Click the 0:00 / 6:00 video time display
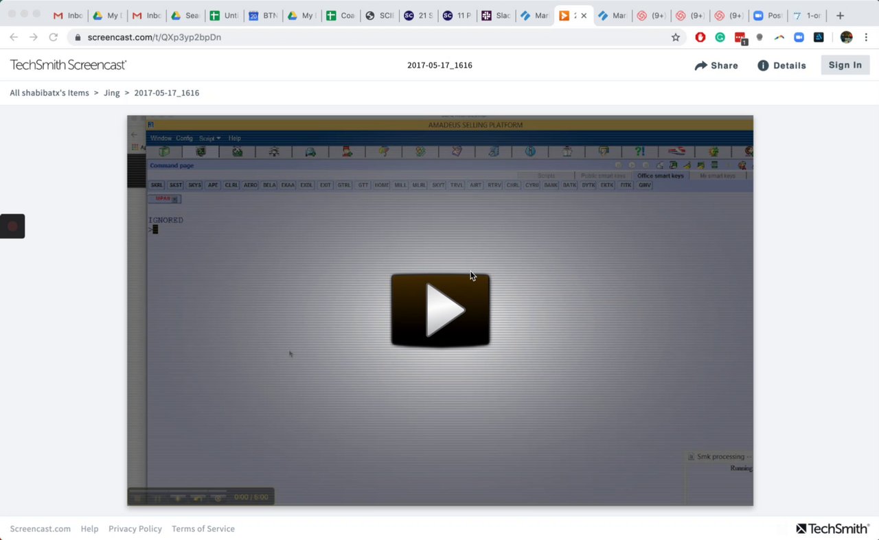 pyautogui.click(x=251, y=497)
